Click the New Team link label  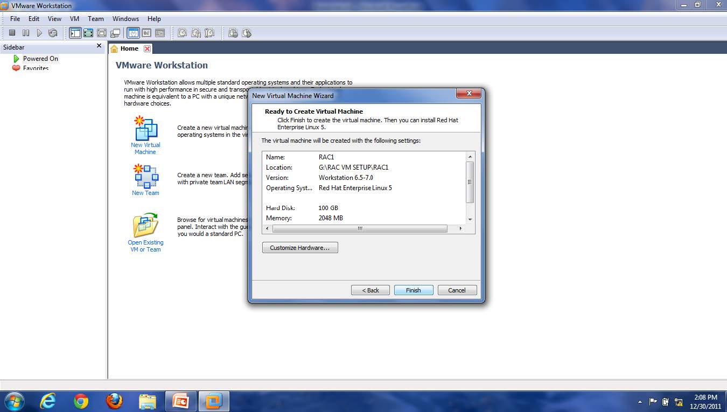tap(145, 193)
